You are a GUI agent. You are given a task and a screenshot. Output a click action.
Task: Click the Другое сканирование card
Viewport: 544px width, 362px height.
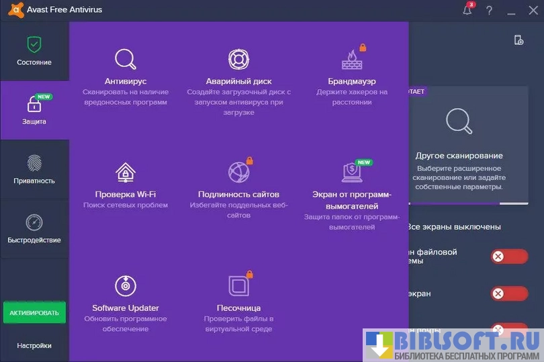click(x=459, y=148)
